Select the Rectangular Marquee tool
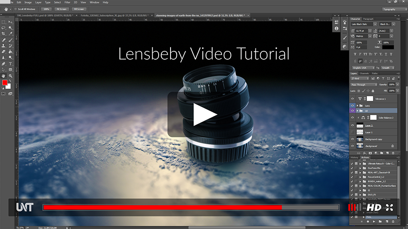 coord(3,22)
